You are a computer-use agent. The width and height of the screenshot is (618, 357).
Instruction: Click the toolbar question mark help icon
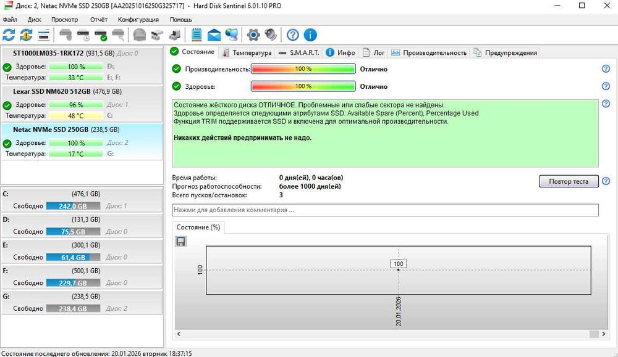click(x=292, y=35)
